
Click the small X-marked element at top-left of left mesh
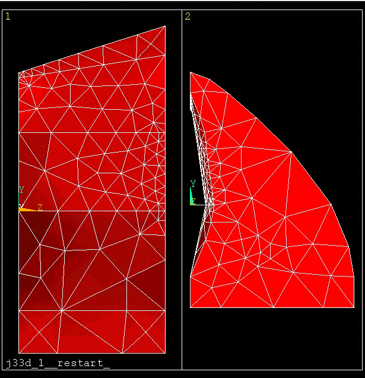click(22, 75)
